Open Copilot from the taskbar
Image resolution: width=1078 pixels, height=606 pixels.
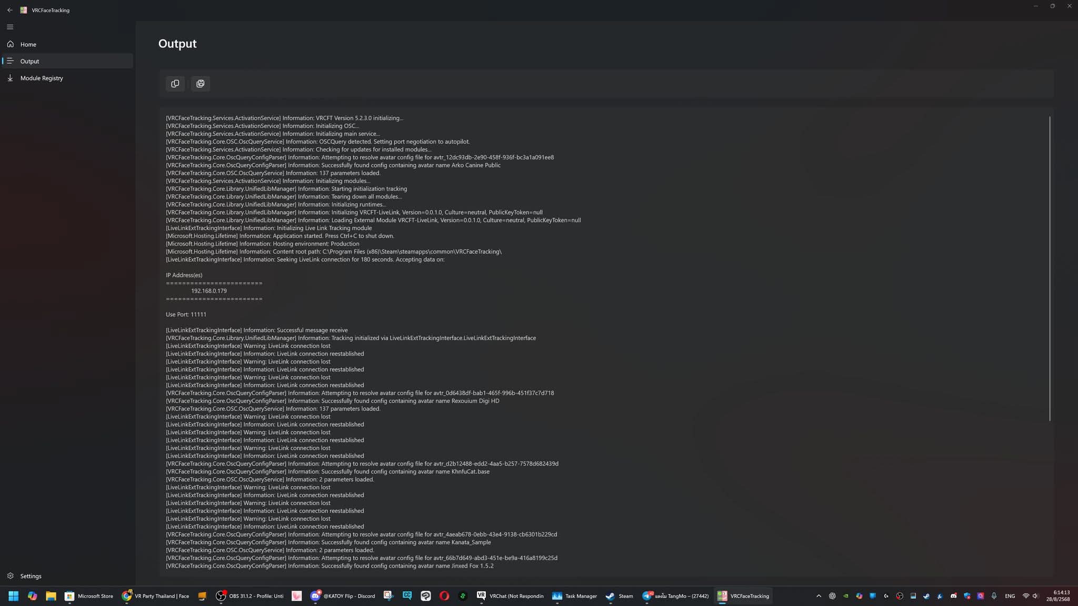click(33, 596)
